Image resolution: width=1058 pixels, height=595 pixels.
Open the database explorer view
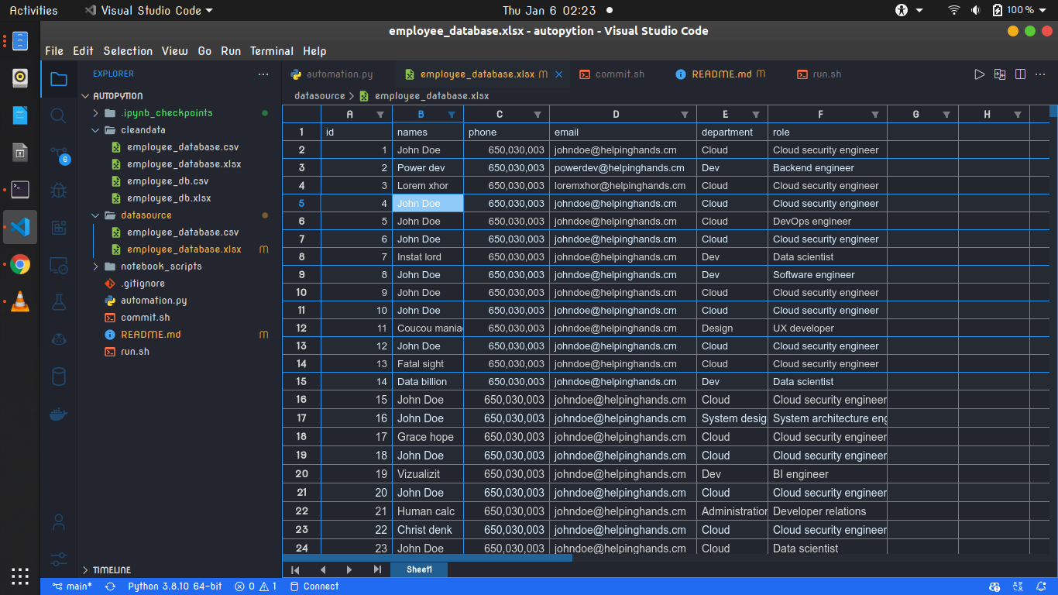[59, 376]
